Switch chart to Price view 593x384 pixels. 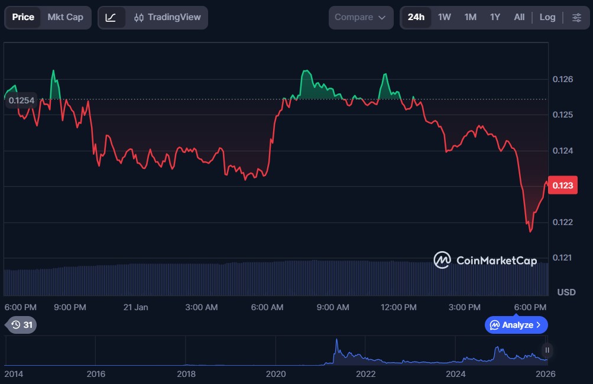tap(23, 18)
